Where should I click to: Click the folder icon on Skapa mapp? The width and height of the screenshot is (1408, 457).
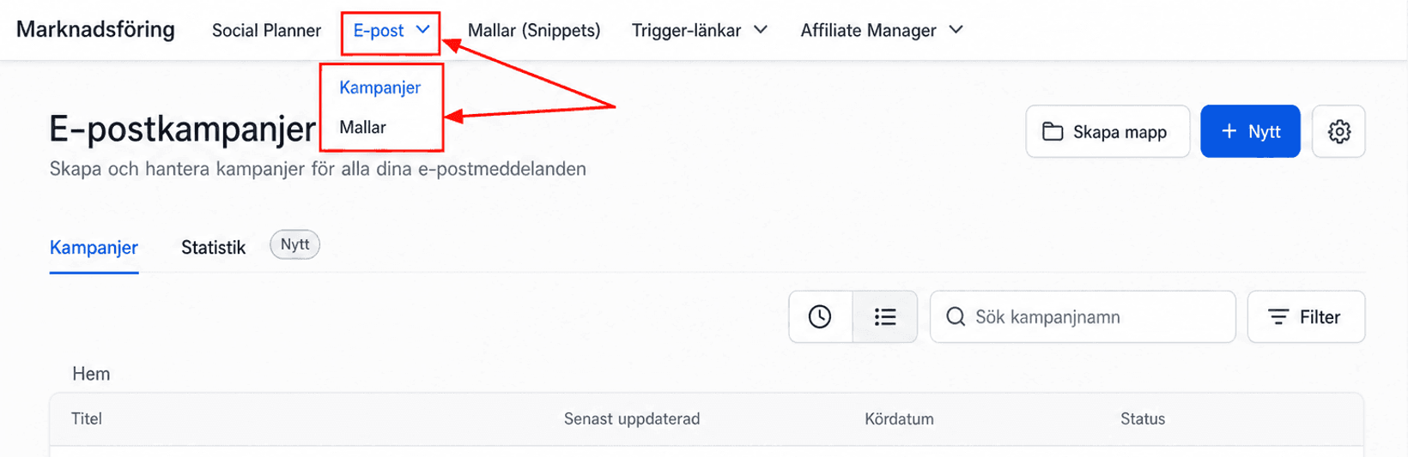point(1053,131)
